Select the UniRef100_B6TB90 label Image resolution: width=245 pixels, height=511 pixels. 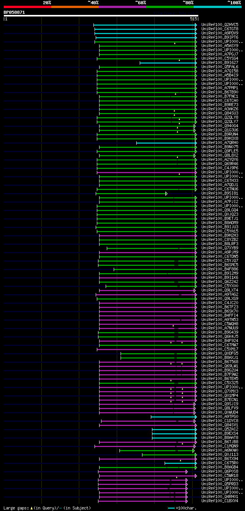coord(220,92)
